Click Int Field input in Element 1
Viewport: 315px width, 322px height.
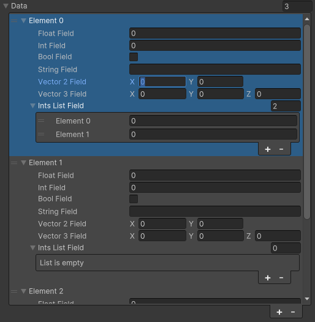point(215,187)
